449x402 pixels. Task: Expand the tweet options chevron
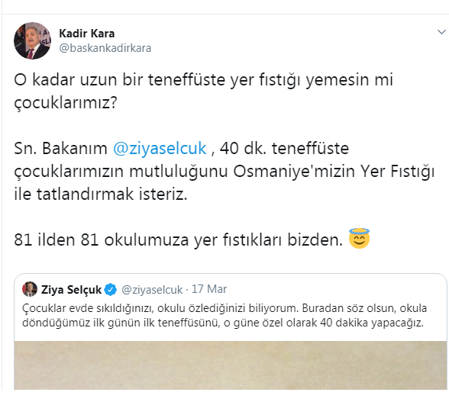pyautogui.click(x=441, y=32)
